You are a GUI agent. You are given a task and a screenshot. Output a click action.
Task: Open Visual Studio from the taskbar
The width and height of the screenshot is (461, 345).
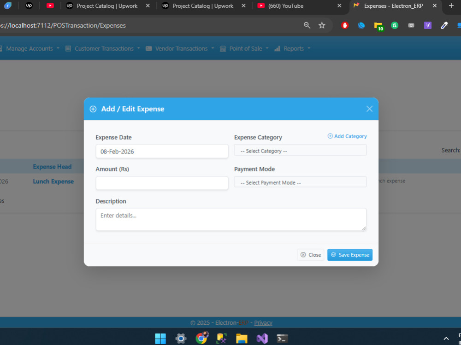pyautogui.click(x=262, y=339)
